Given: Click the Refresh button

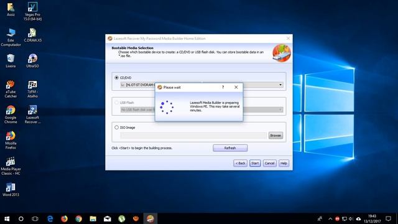Looking at the screenshot, I should pyautogui.click(x=230, y=148).
